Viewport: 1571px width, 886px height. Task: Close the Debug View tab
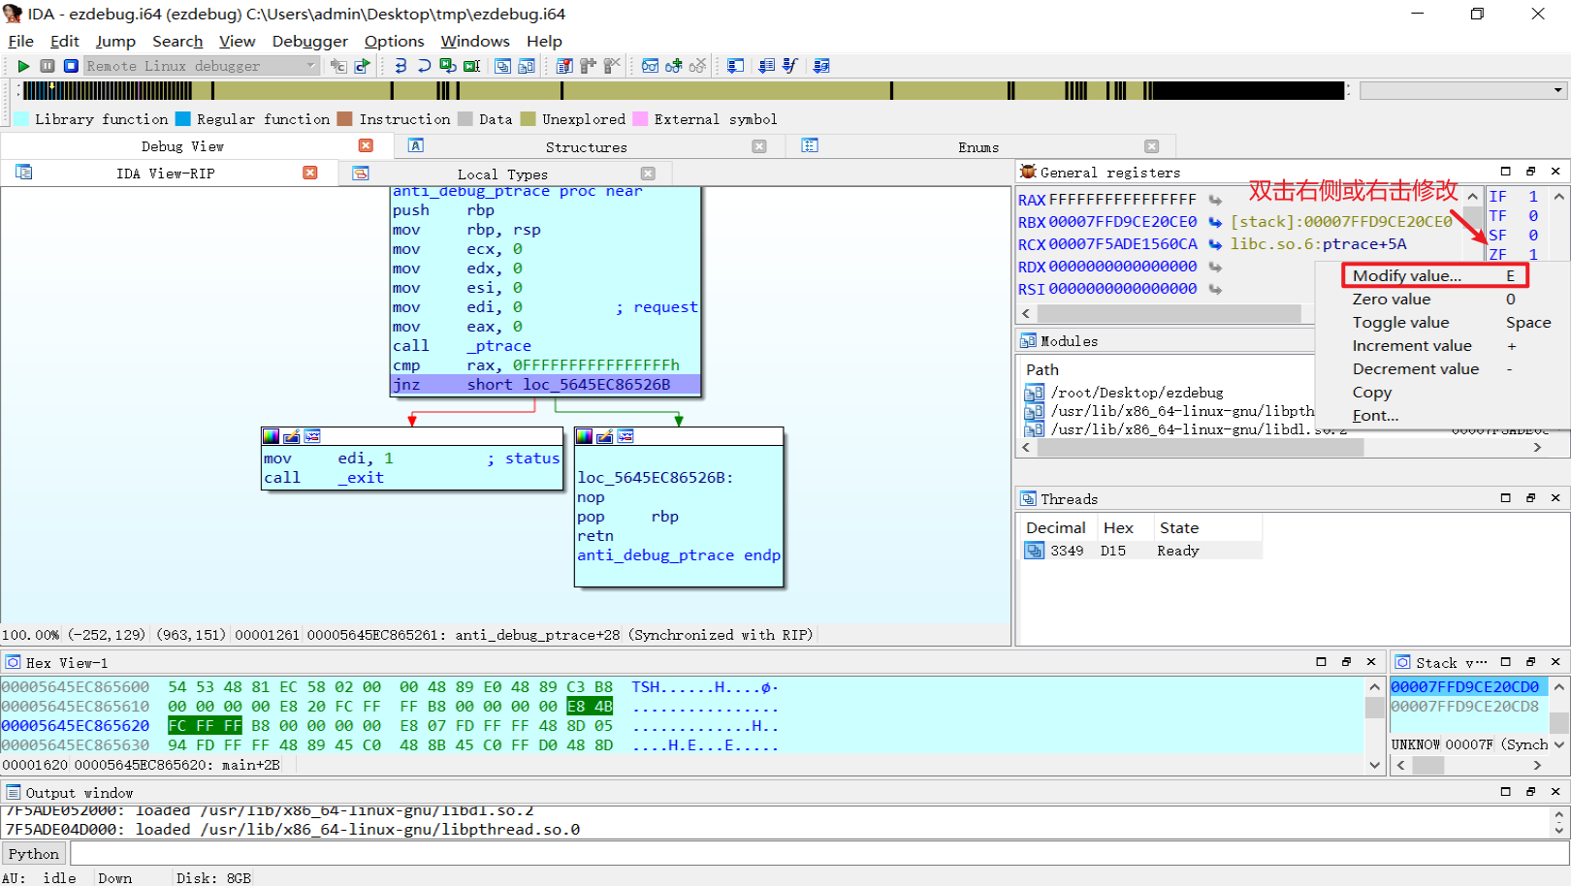point(366,145)
